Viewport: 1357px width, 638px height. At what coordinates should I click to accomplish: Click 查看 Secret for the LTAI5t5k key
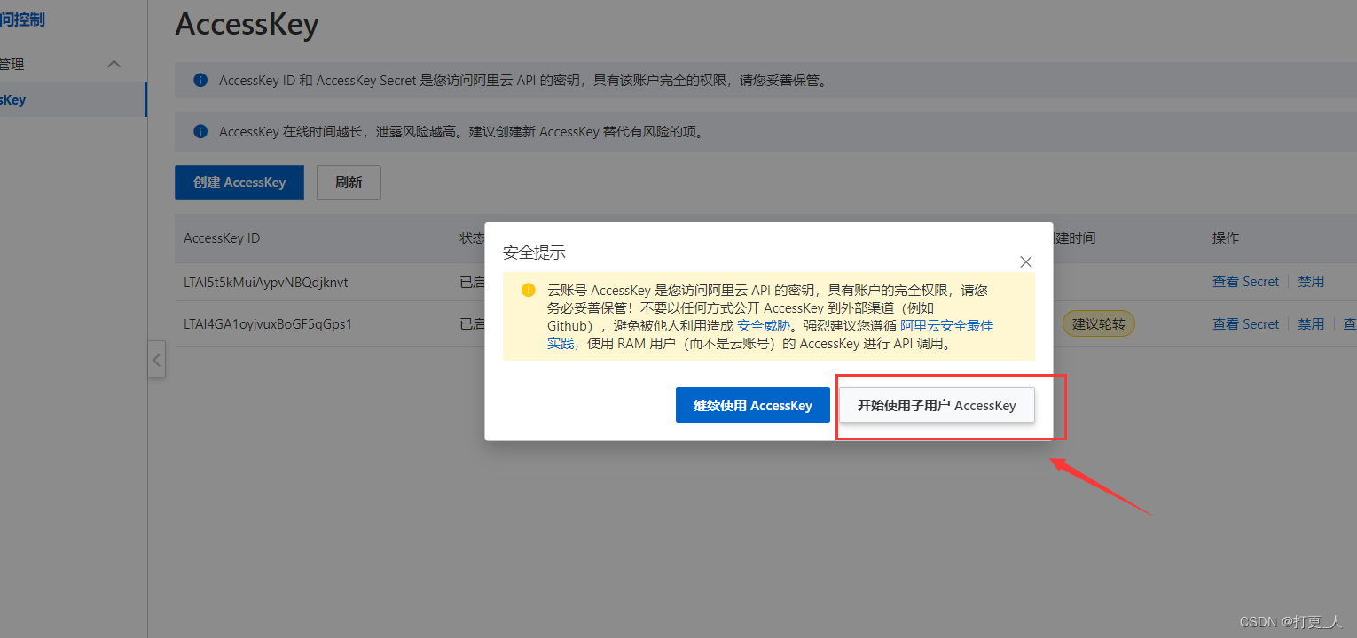pos(1245,282)
